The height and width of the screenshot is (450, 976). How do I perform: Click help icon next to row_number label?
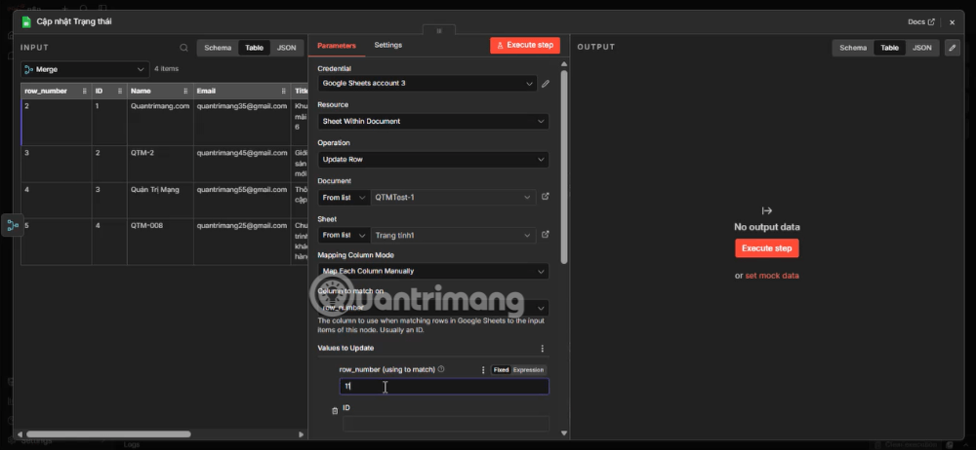pyautogui.click(x=441, y=369)
